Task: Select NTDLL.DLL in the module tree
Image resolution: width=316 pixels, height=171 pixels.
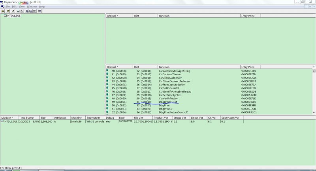Action: tap(14, 15)
